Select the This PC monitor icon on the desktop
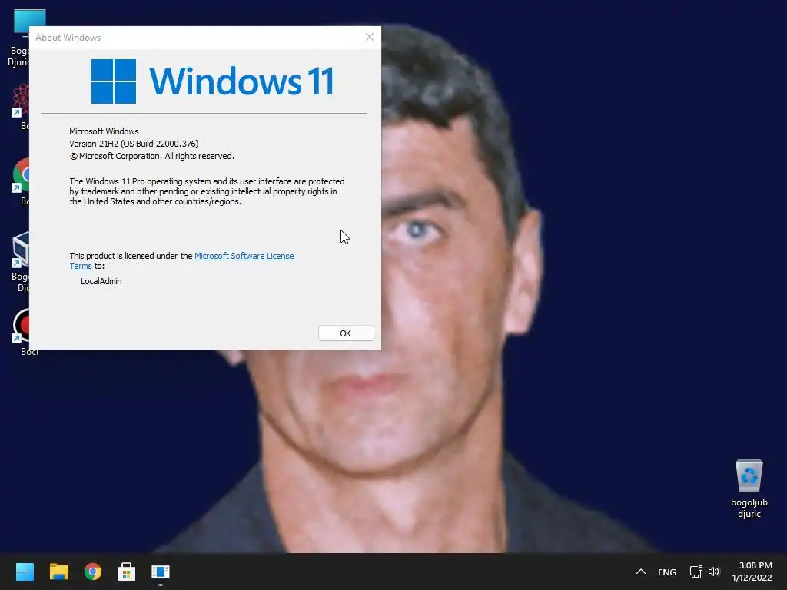Screen dimensions: 787x590 coord(21,38)
